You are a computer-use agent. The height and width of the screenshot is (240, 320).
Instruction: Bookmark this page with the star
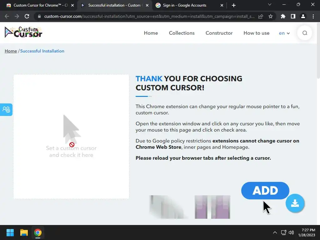[x=270, y=16]
